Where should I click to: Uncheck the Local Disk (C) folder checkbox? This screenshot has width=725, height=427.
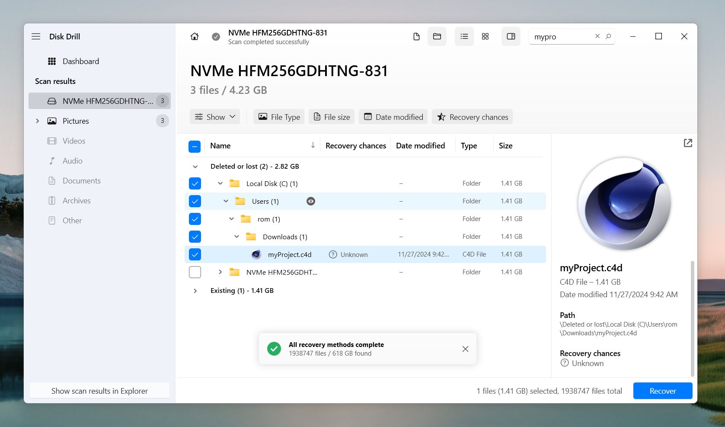click(x=195, y=183)
